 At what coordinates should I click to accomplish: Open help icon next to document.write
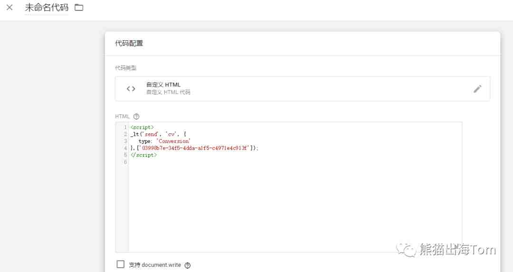188,265
